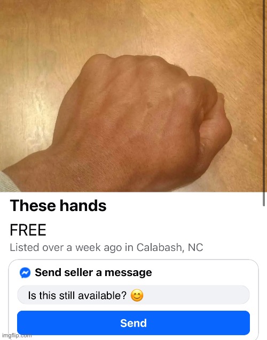The height and width of the screenshot is (340, 267).
Task: Click the smiling emoji in the message
Action: [x=137, y=296]
